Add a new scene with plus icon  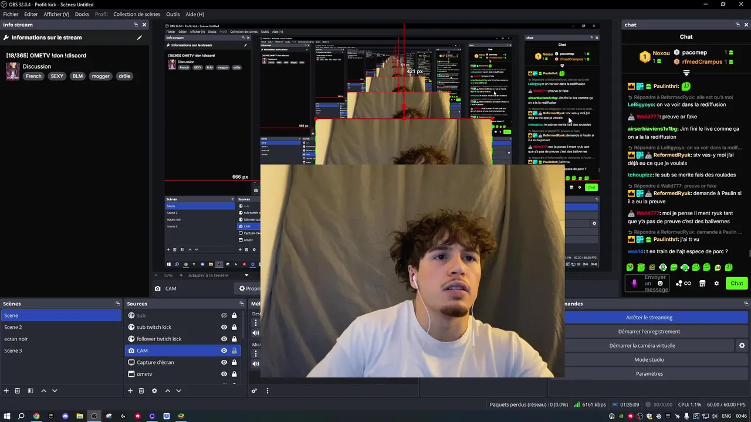click(6, 391)
